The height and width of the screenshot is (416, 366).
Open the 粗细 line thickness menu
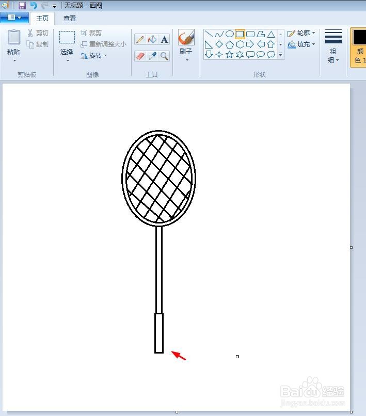333,46
